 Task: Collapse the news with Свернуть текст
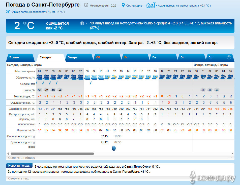coord(19,178)
